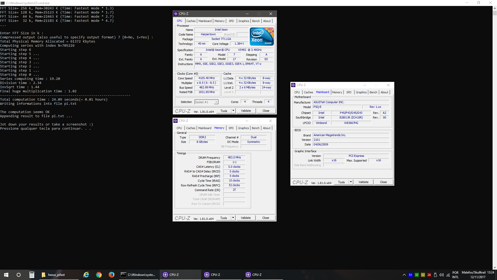The height and width of the screenshot is (280, 497).
Task: Activate second CPU-Z taskbar button
Action: click(221, 275)
